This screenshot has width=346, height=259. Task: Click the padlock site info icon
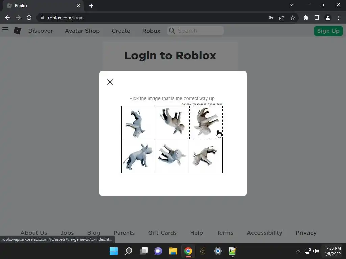[43, 18]
